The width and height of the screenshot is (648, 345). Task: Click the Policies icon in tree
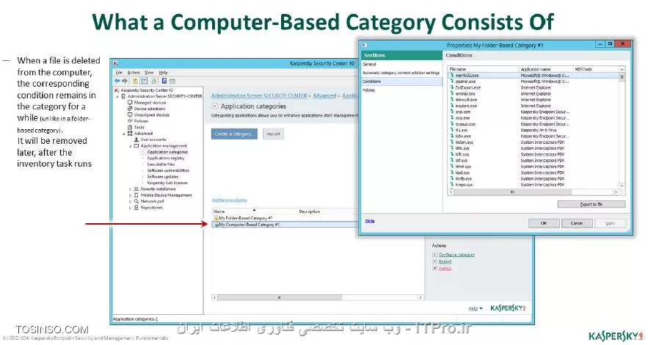130,121
